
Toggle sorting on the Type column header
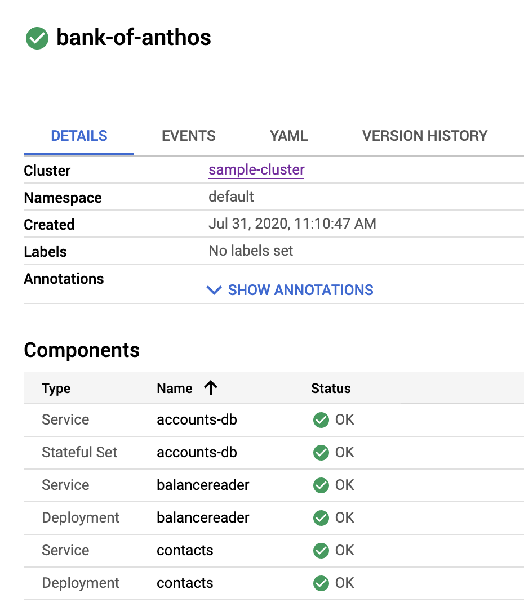click(x=56, y=388)
